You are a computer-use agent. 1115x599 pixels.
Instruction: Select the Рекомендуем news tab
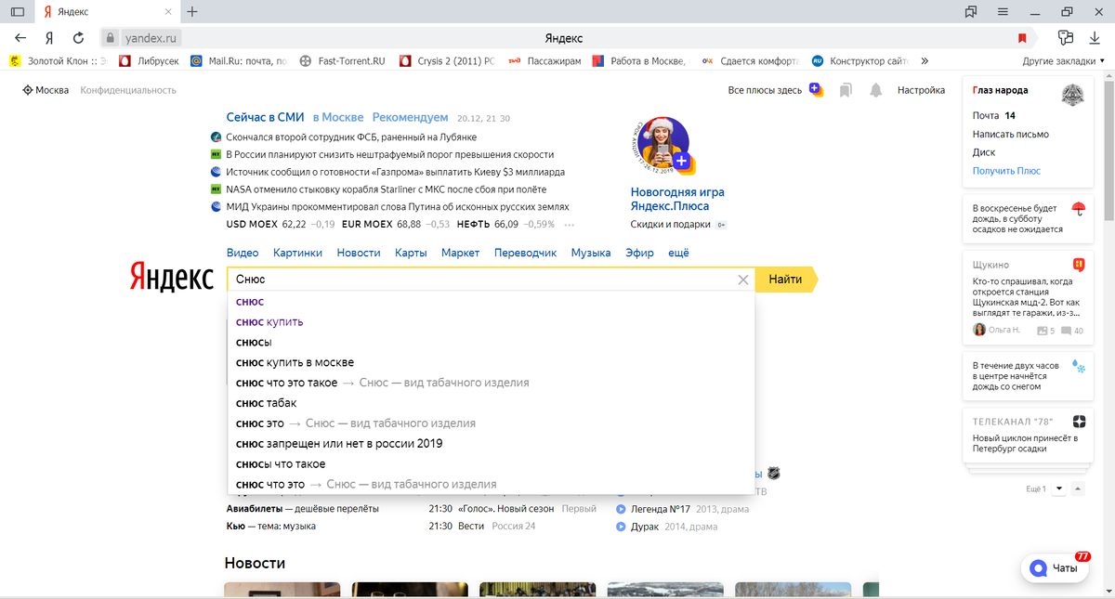click(411, 117)
